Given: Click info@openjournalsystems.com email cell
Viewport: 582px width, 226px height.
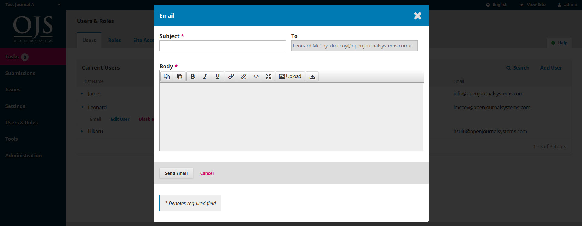Looking at the screenshot, I should [x=488, y=93].
